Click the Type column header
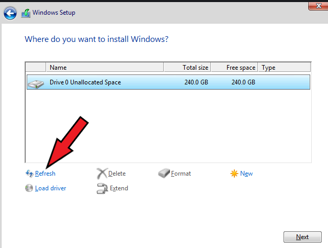 pos(284,68)
